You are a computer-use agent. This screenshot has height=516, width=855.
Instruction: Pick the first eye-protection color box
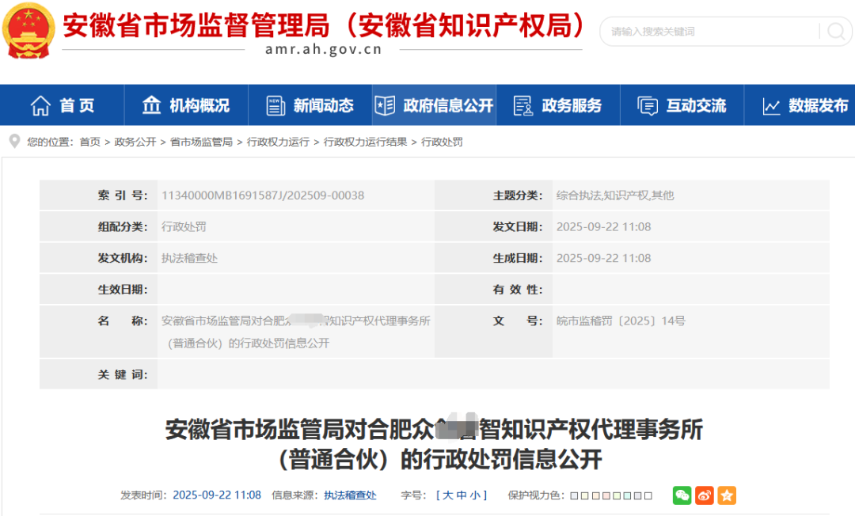pyautogui.click(x=574, y=496)
